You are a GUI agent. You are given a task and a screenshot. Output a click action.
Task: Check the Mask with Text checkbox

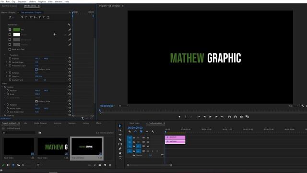pos(10,49)
